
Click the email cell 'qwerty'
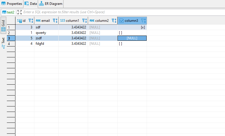coord(46,33)
